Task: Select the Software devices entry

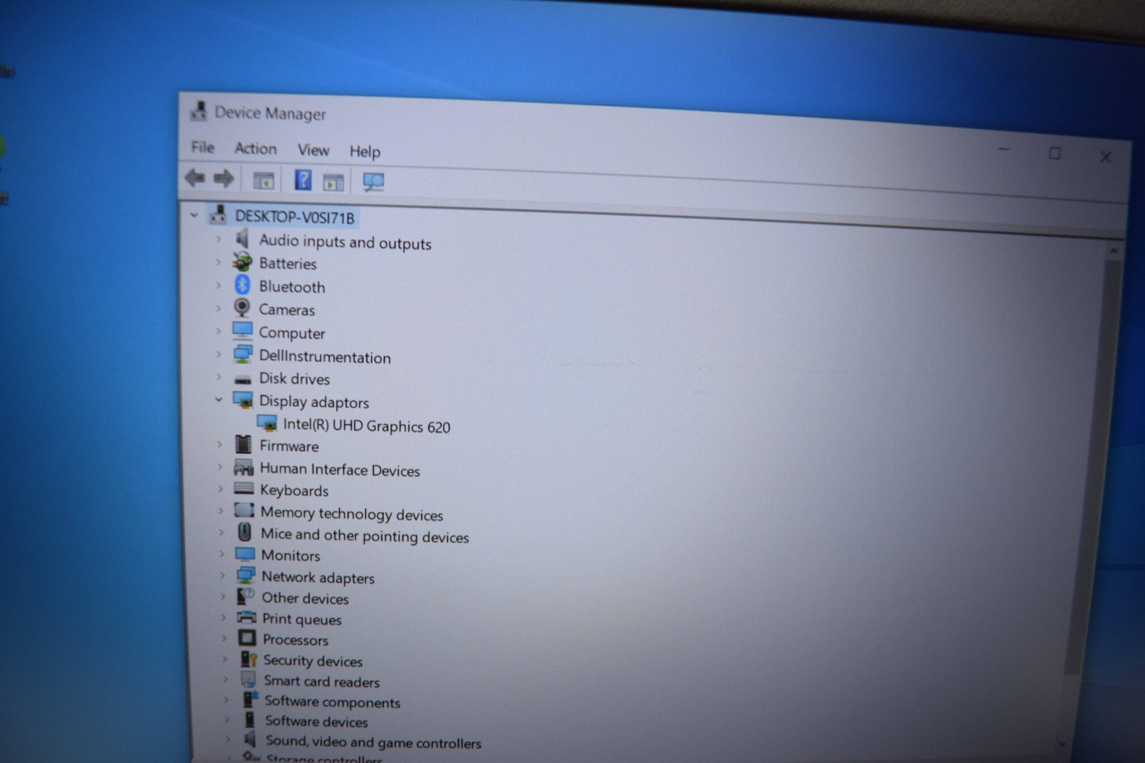Action: (x=316, y=721)
